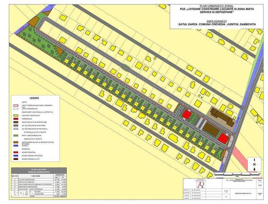The image size is (268, 204).
Task: Click the large brown industrial warehouse building
Action: [211, 129]
